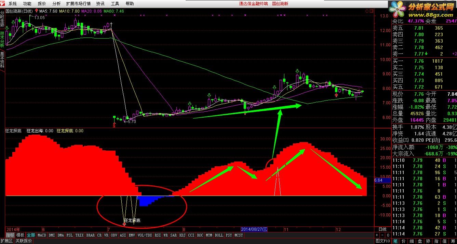Apply the MTM indicator
The width and height of the screenshot is (457, 244).
(x=209, y=235)
